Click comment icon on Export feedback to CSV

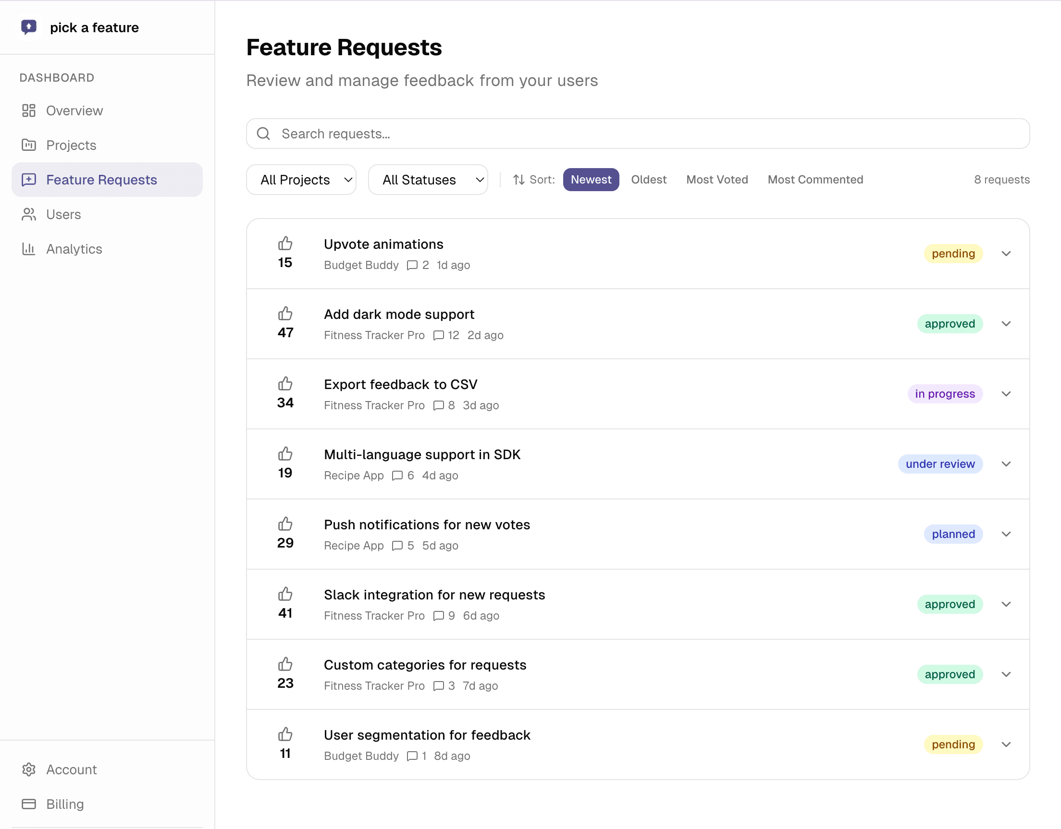click(438, 405)
